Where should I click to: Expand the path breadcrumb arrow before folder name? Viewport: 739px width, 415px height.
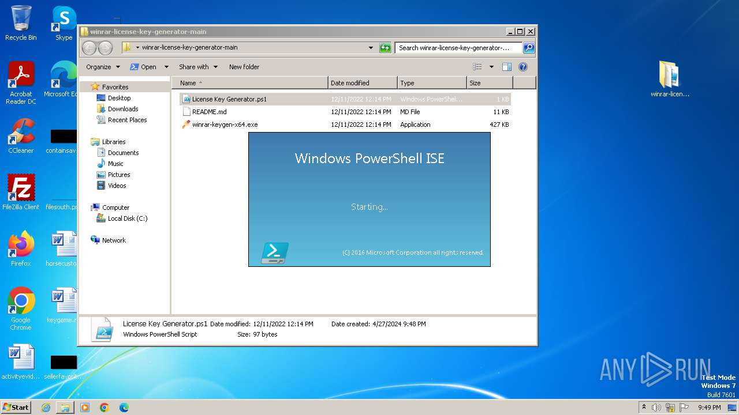tap(137, 48)
